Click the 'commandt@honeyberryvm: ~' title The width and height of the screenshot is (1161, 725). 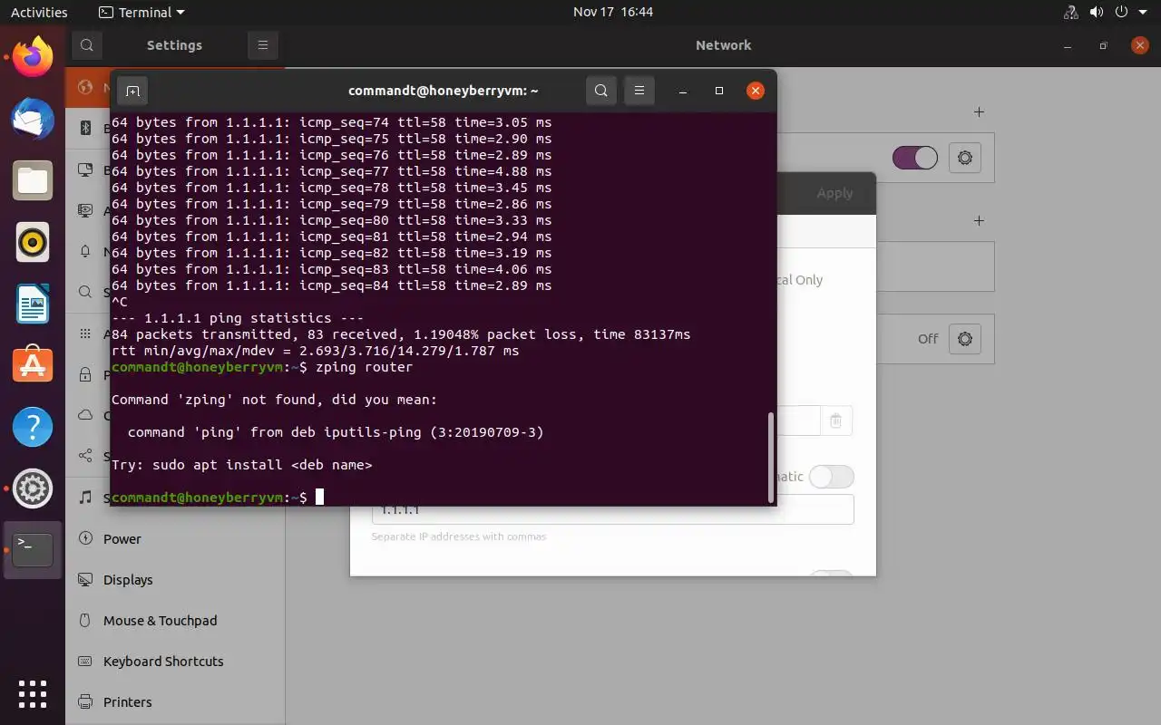point(444,91)
